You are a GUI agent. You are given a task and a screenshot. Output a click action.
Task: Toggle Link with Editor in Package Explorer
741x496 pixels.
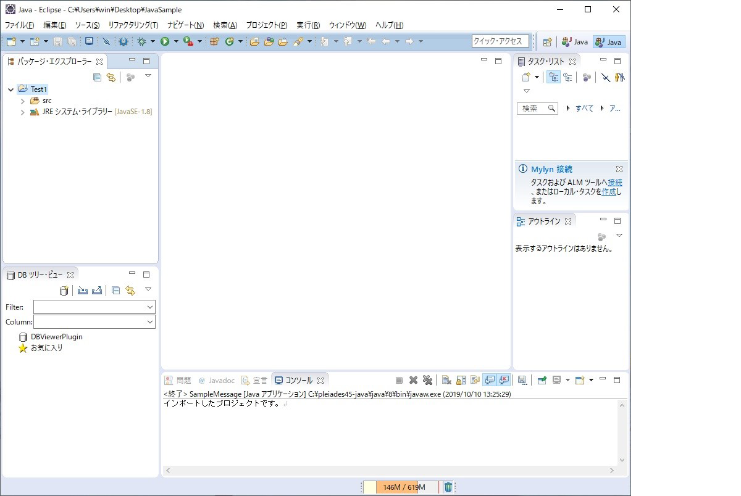(x=111, y=77)
